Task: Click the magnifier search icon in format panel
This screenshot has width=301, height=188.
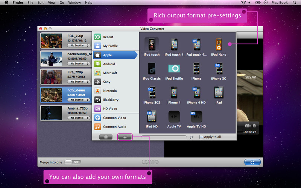Action: (x=191, y=137)
